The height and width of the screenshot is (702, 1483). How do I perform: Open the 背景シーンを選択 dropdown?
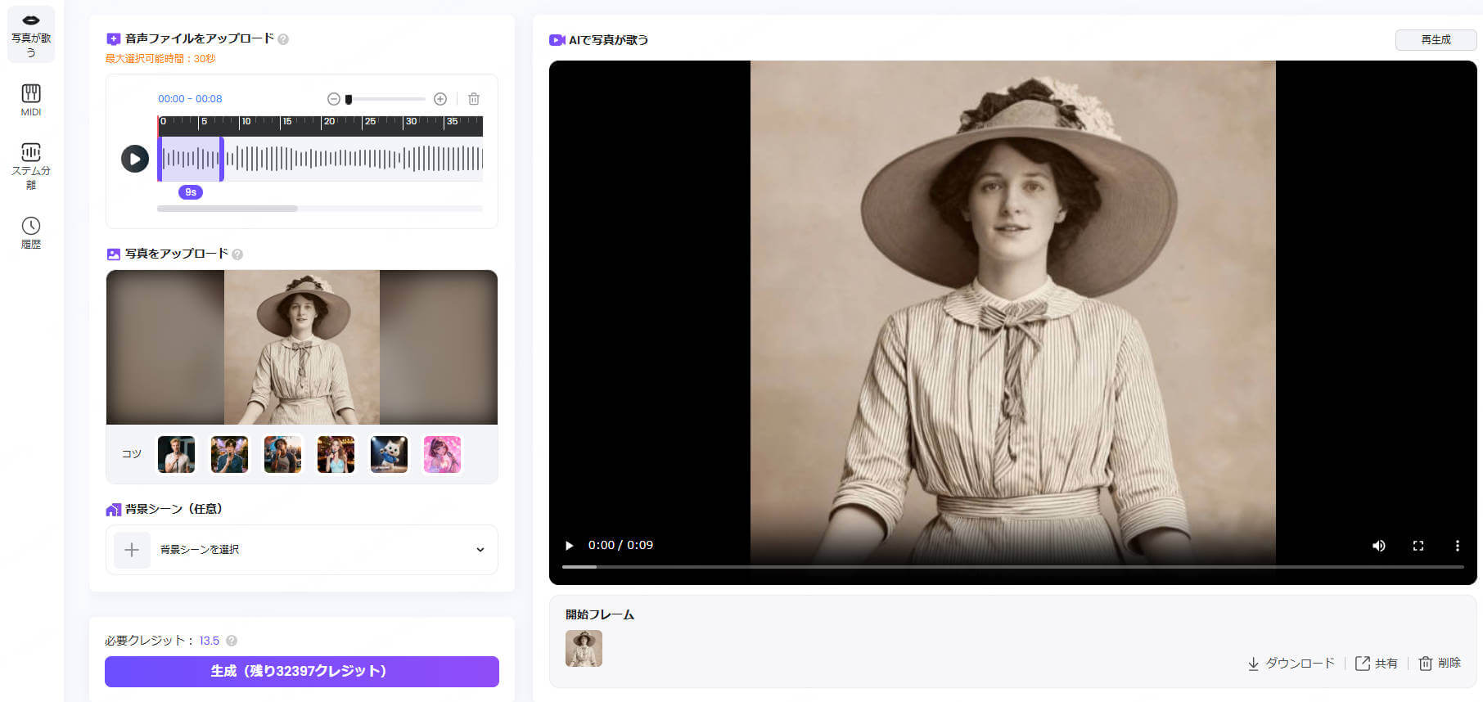point(302,550)
